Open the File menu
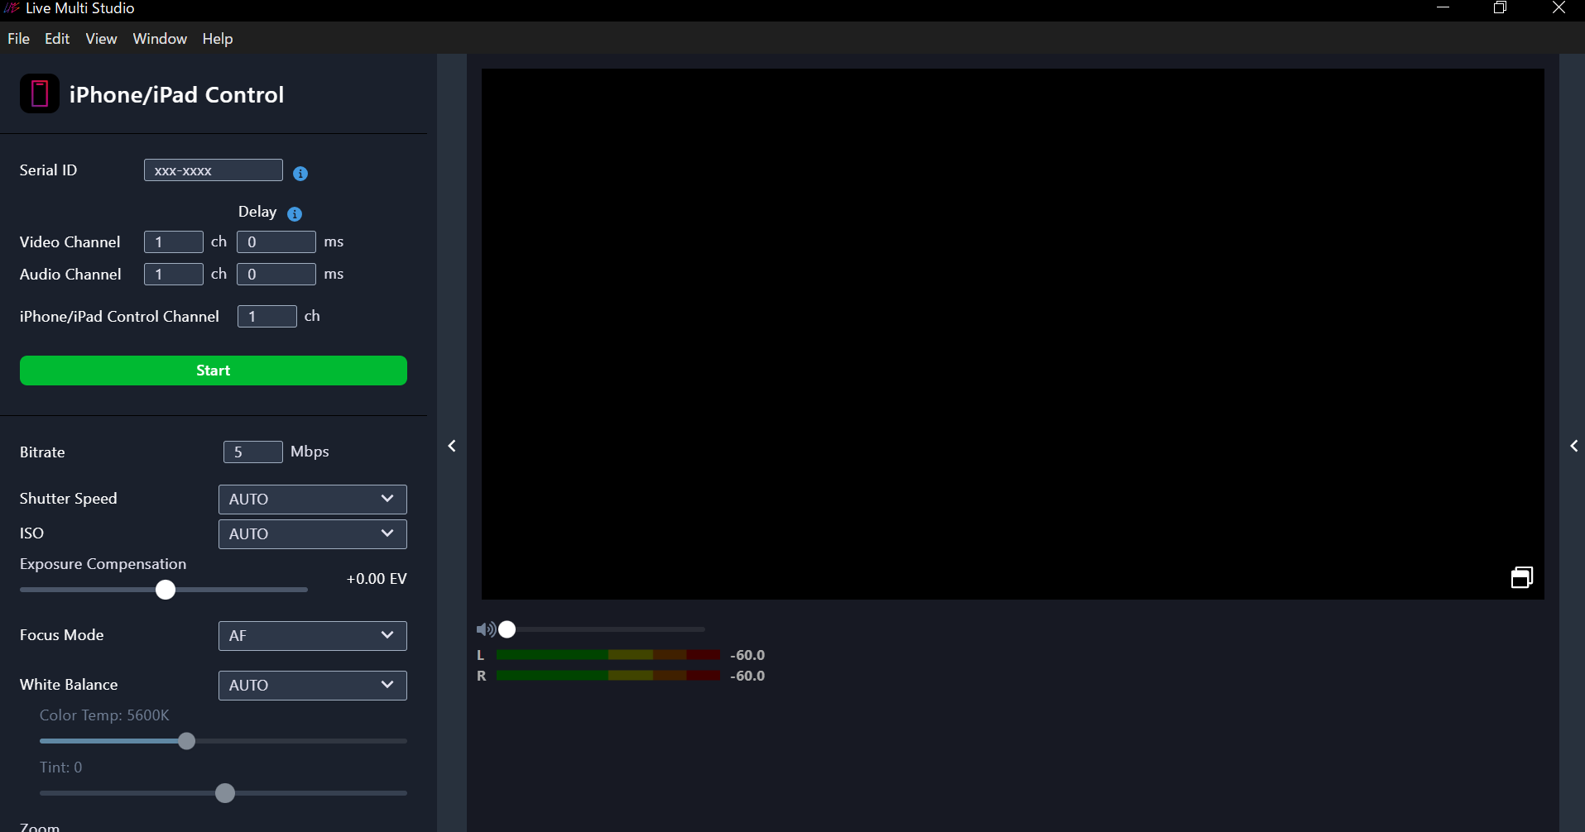 click(x=18, y=39)
